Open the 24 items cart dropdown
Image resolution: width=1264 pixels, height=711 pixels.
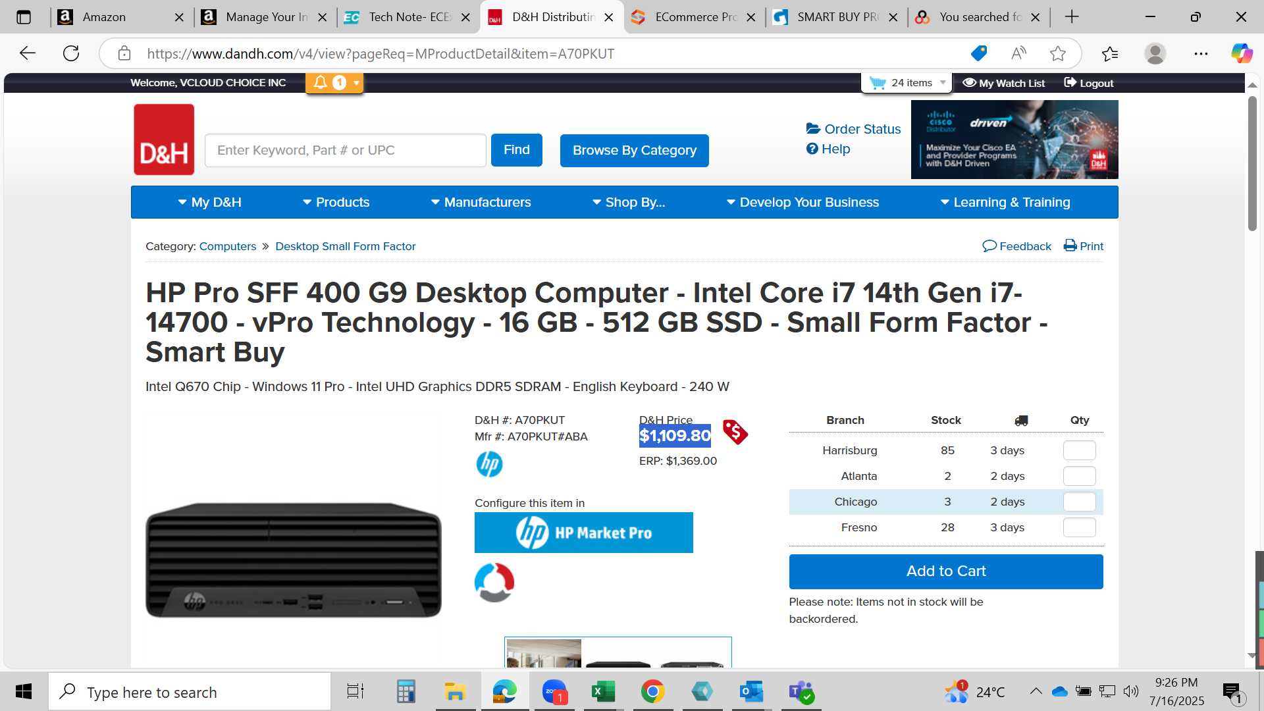[908, 83]
